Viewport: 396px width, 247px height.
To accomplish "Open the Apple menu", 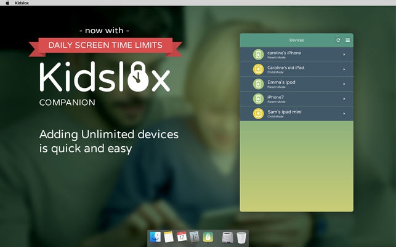I will coord(7,3).
